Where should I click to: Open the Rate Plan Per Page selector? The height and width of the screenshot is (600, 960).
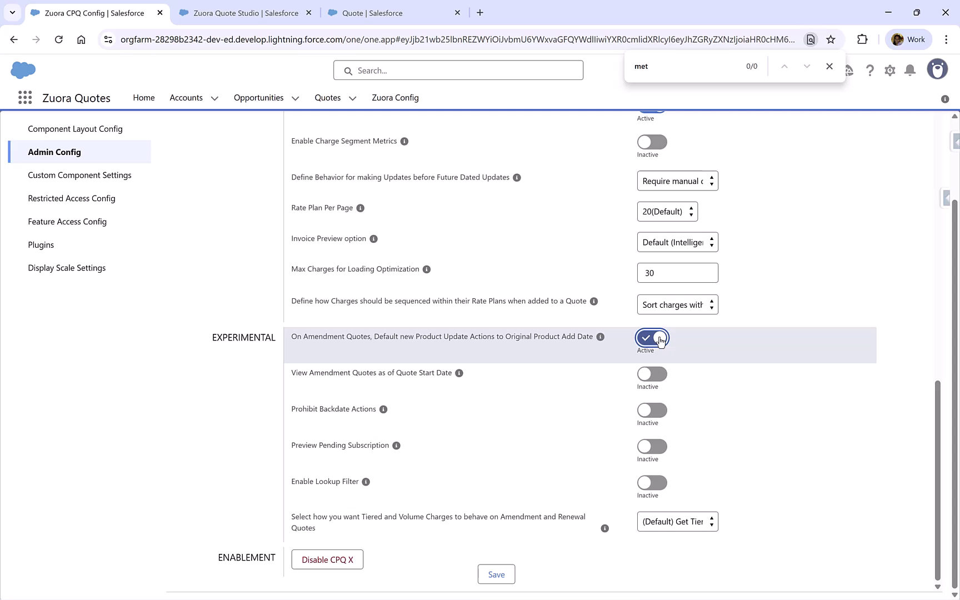(x=667, y=211)
